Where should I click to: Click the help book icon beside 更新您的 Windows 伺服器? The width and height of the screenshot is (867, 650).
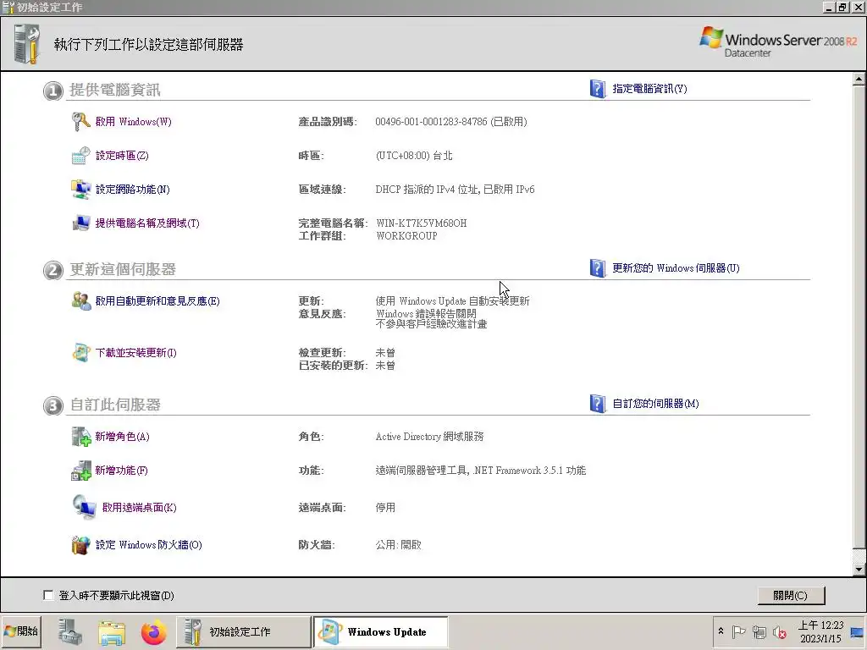(x=598, y=268)
